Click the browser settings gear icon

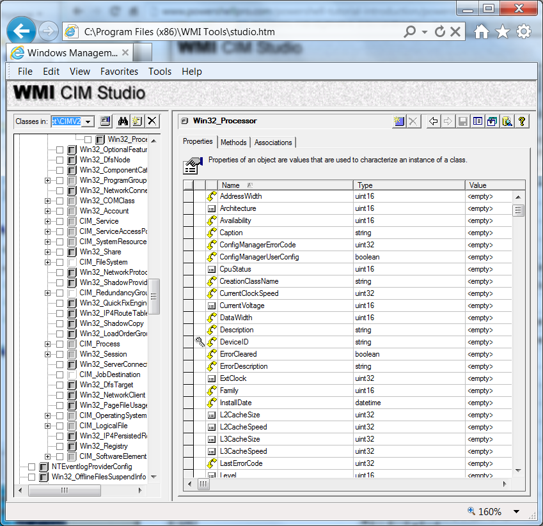click(524, 31)
